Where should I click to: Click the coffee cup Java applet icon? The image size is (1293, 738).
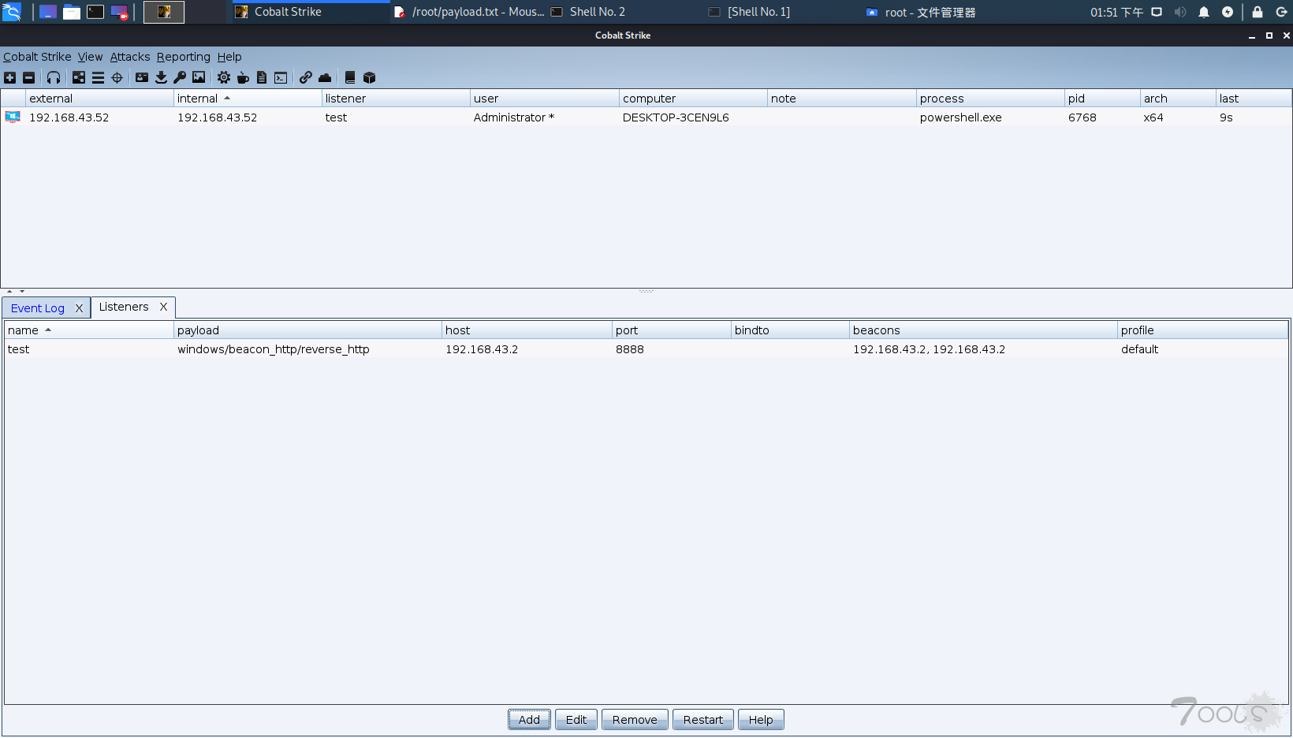(x=243, y=77)
